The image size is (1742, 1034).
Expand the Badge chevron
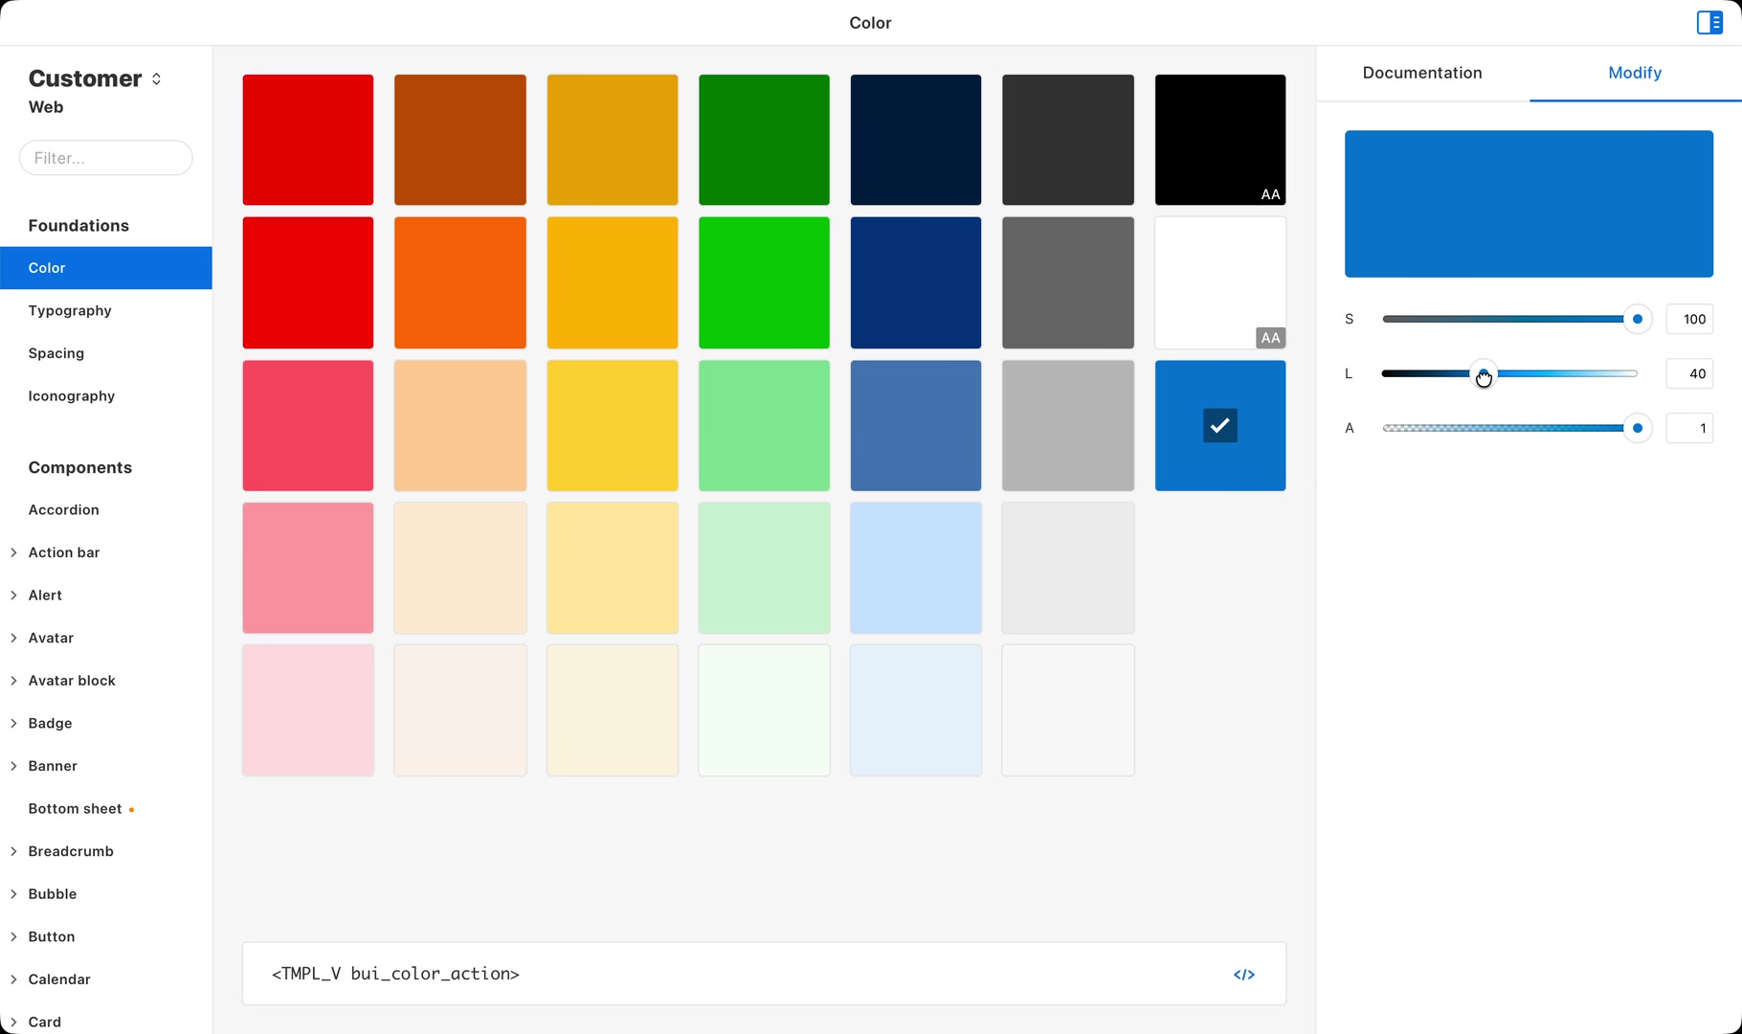[x=13, y=724]
